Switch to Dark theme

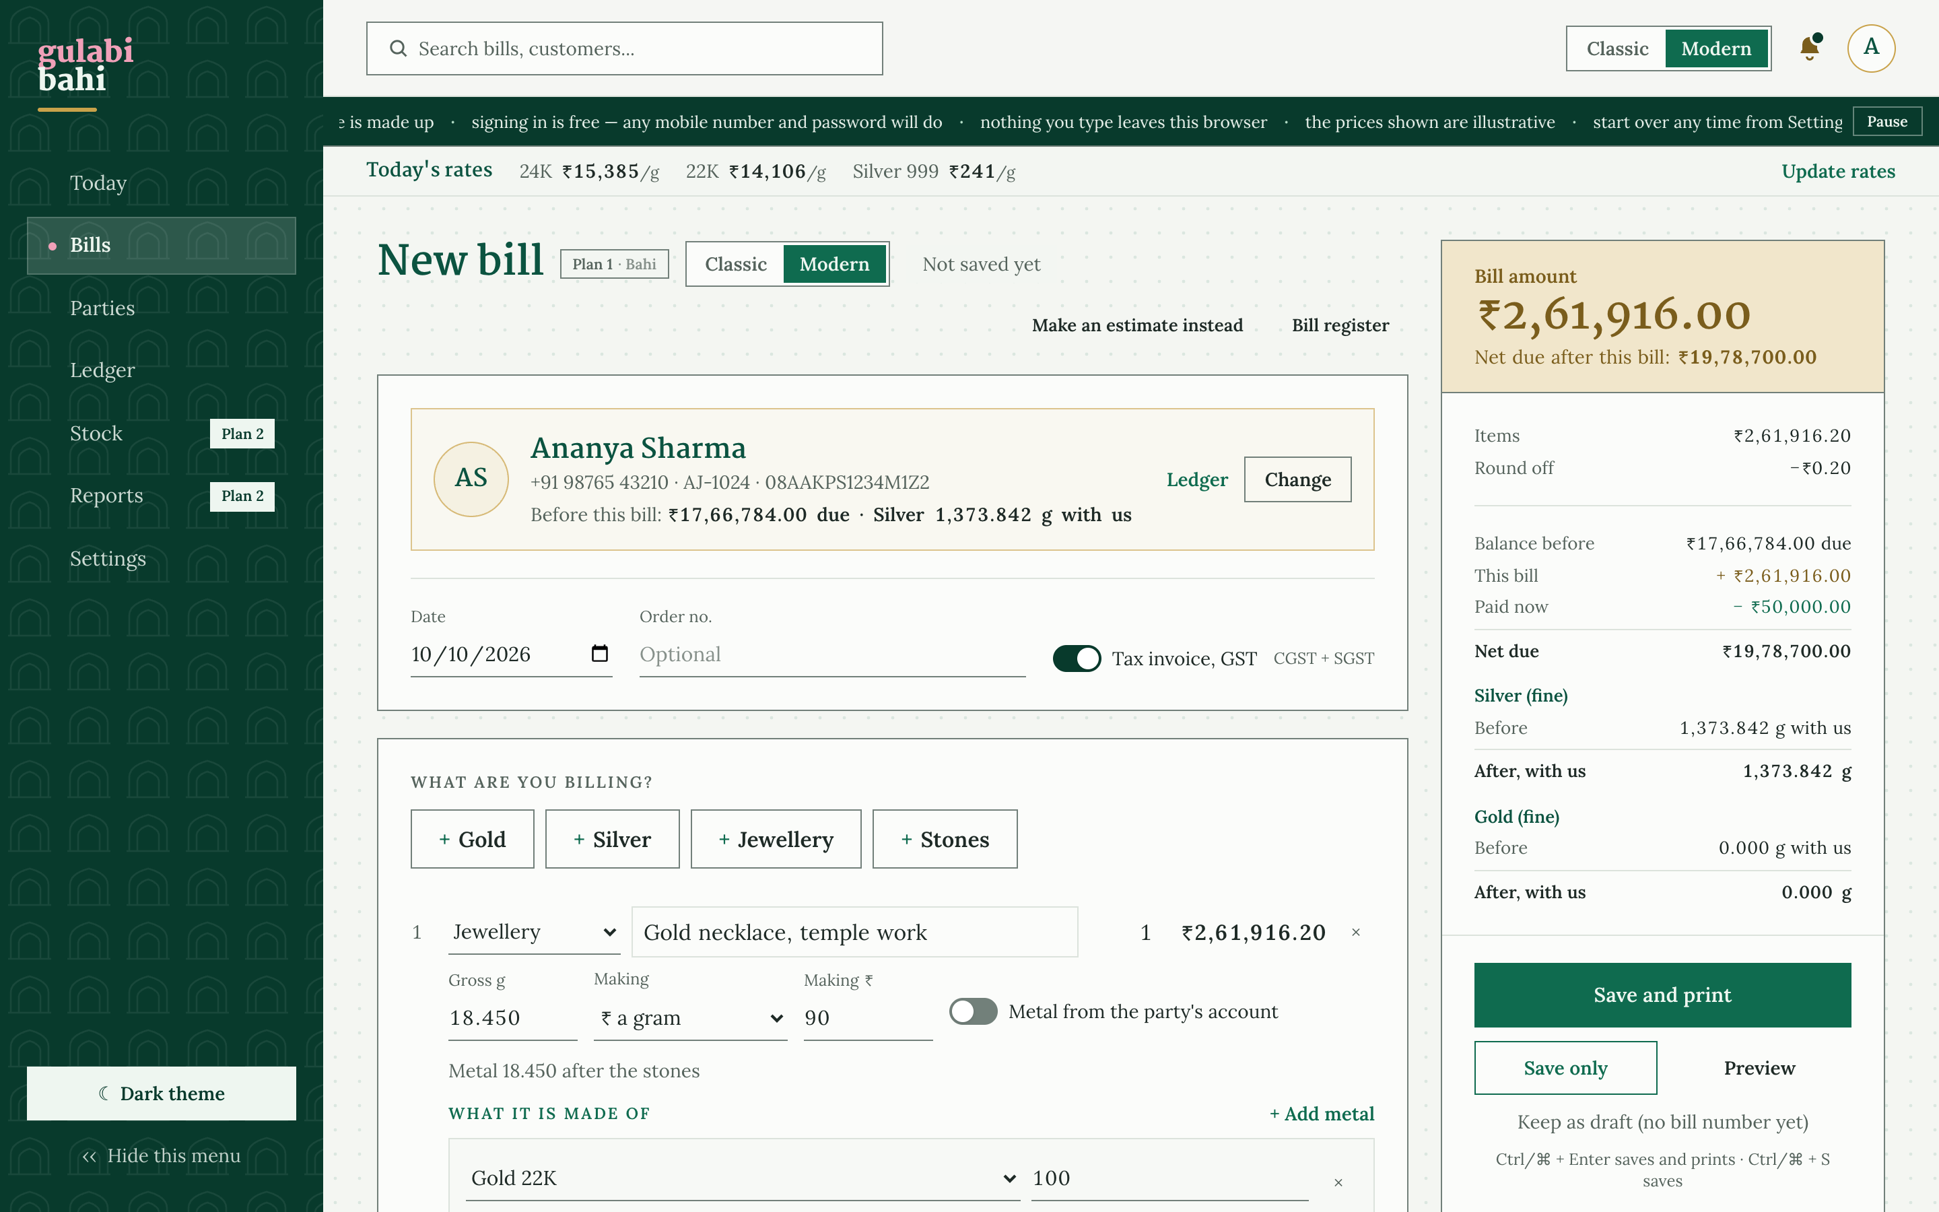(161, 1093)
